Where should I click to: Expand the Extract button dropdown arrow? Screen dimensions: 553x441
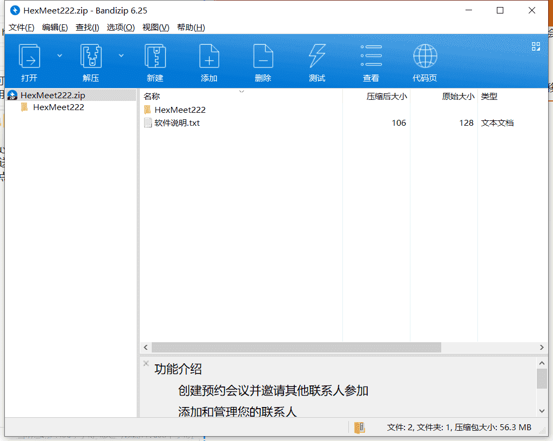click(121, 56)
